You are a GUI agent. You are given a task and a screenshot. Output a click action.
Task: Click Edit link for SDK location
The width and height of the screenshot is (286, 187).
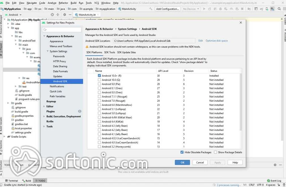pos(200,41)
